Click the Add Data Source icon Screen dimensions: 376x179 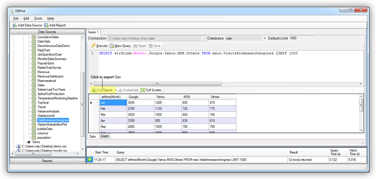[x=15, y=25]
